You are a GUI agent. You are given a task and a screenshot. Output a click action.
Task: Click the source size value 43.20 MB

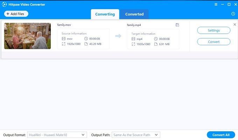click(95, 44)
